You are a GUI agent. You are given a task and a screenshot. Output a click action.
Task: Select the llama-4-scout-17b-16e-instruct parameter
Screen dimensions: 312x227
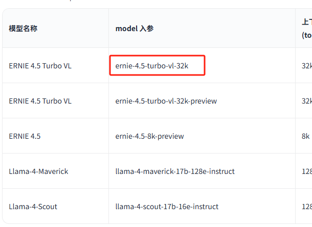pos(167,207)
